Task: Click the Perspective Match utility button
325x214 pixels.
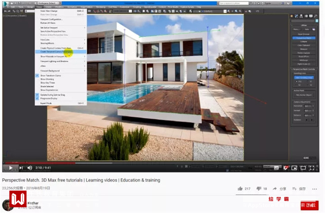Action: (x=304, y=38)
